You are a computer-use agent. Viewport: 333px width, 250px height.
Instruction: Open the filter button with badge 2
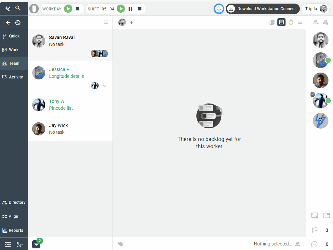pyautogui.click(x=36, y=244)
